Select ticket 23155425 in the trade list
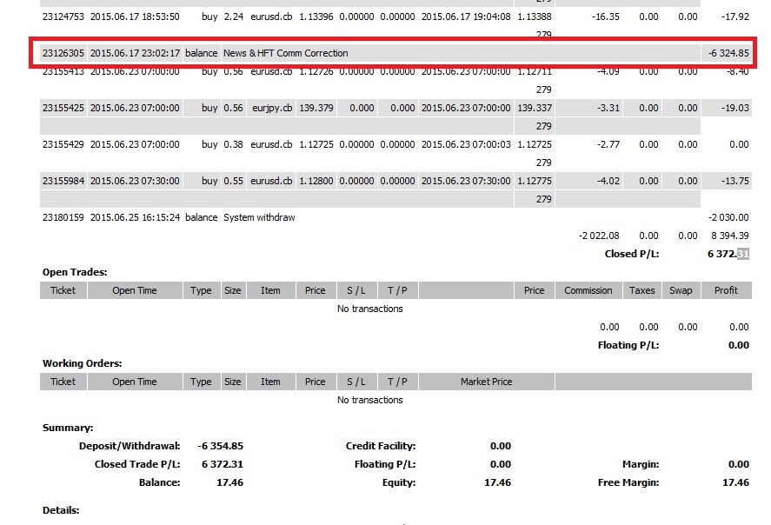The width and height of the screenshot is (771, 525). (63, 108)
